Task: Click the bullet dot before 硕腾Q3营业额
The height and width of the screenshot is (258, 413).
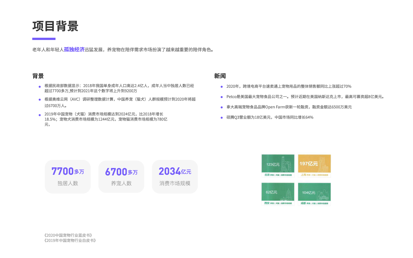Action: click(x=222, y=117)
